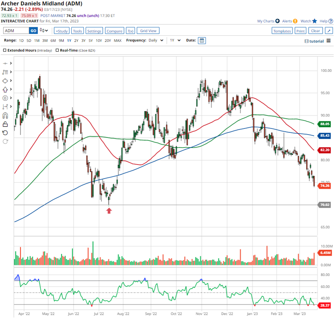Open the f(x) expressions button
This screenshot has height=320, width=334.
pyautogui.click(x=131, y=31)
